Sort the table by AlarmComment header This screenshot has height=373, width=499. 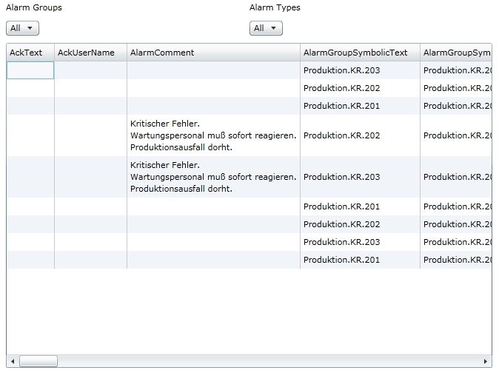tap(213, 53)
